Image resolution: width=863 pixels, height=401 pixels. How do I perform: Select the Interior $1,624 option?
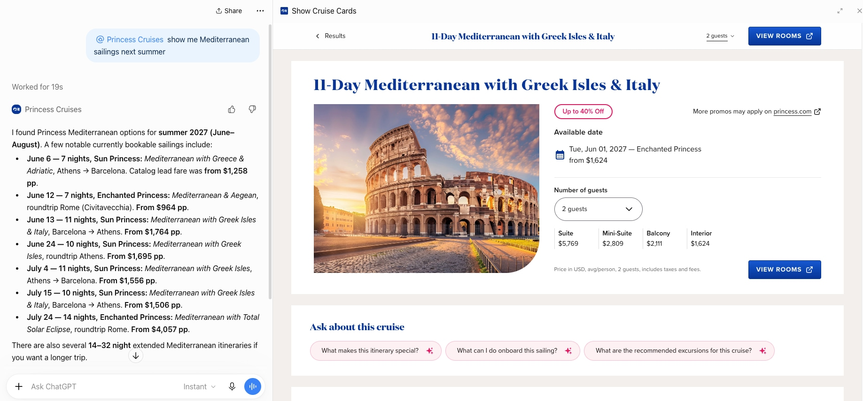click(x=701, y=238)
